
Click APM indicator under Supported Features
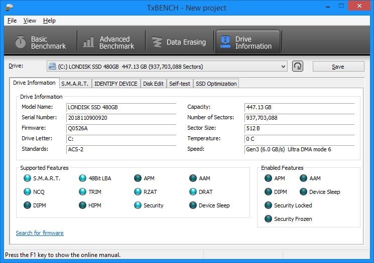tap(138, 178)
